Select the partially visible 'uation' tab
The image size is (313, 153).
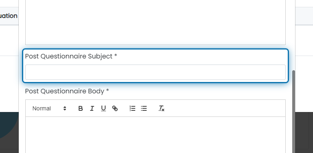click(x=9, y=16)
